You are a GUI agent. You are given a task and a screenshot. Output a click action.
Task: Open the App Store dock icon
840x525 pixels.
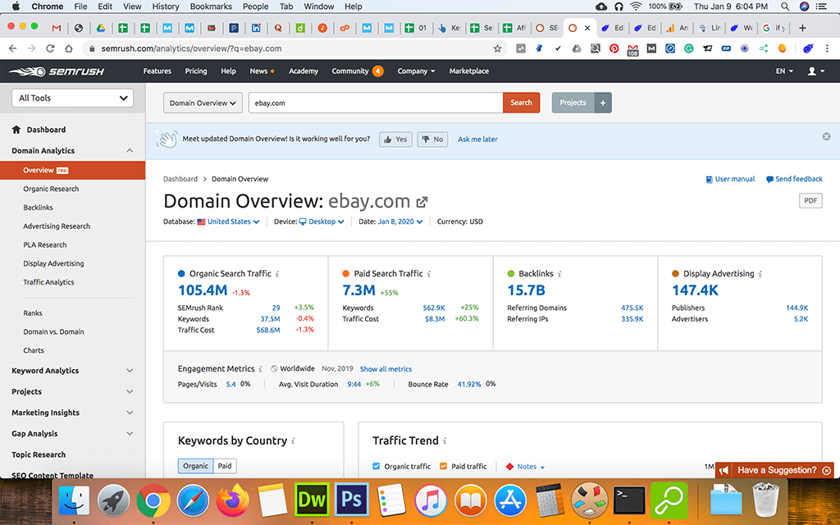pos(510,500)
